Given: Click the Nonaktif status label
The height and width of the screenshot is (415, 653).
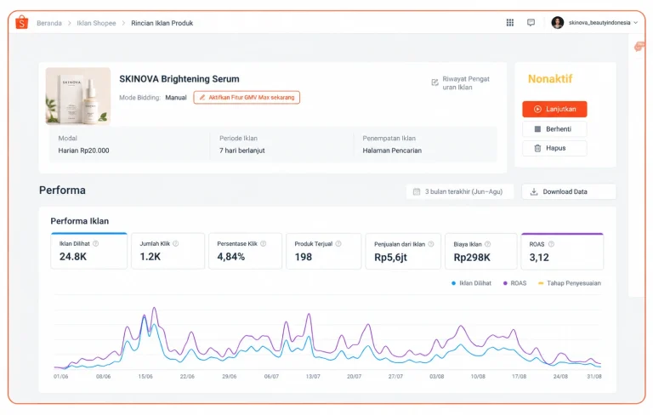Looking at the screenshot, I should 550,79.
